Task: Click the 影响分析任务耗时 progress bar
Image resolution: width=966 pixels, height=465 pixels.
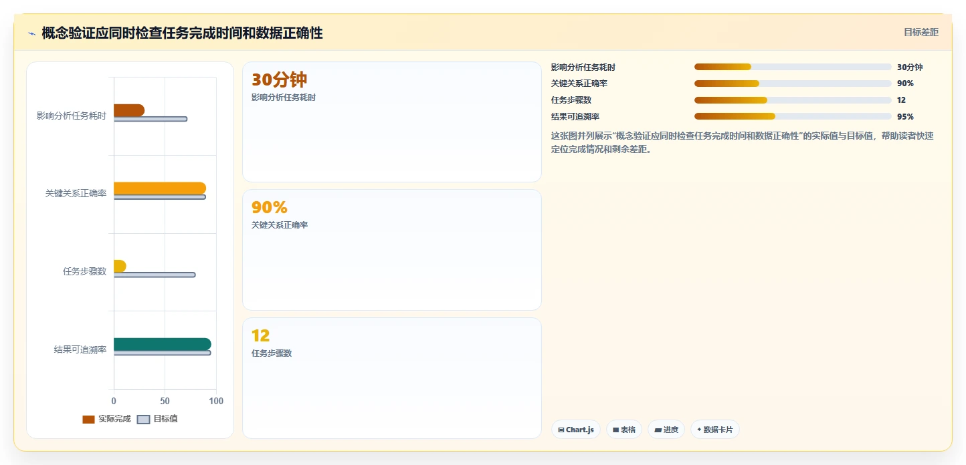Action: (x=793, y=67)
